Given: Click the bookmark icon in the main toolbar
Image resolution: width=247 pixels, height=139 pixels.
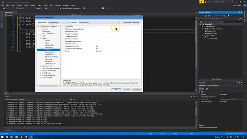Looking at the screenshot, I should [x=103, y=8].
